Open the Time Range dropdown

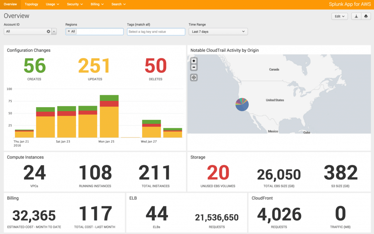tap(218, 32)
